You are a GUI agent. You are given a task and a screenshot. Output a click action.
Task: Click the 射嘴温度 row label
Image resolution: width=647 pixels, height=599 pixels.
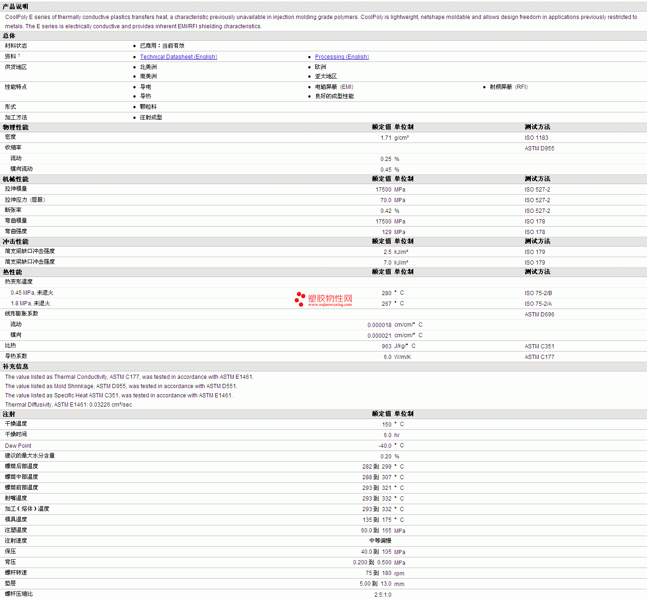click(x=16, y=498)
